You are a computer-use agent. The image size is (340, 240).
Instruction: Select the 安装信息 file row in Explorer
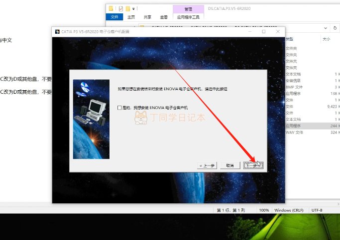pos(312,80)
